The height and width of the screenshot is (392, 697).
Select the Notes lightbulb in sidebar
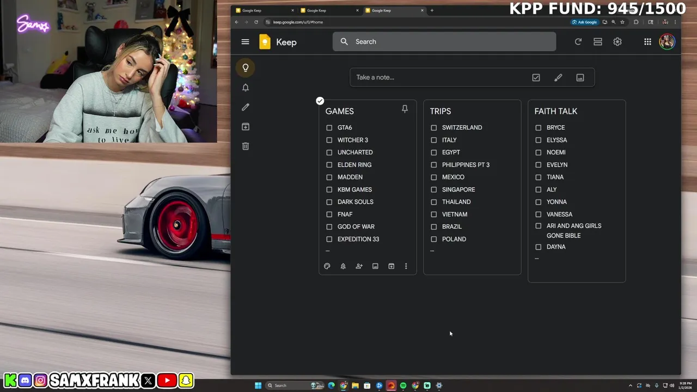point(246,68)
